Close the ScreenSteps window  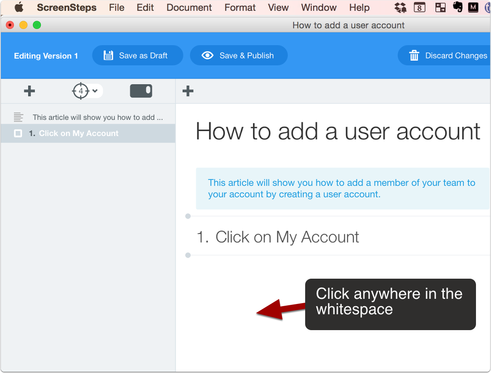(x=10, y=25)
